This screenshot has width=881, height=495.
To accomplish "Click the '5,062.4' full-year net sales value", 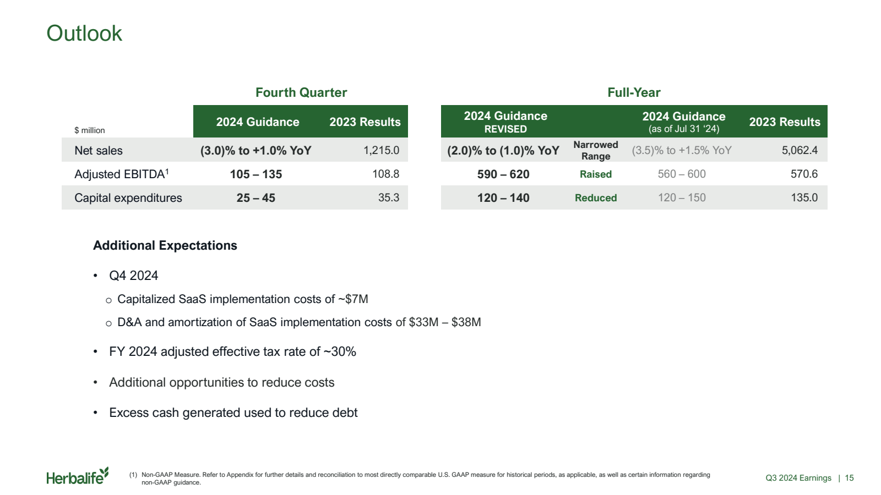I will 800,150.
